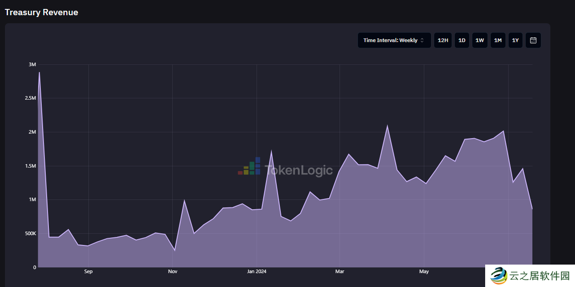Select the leftmost chart peak near 3M

pos(40,72)
